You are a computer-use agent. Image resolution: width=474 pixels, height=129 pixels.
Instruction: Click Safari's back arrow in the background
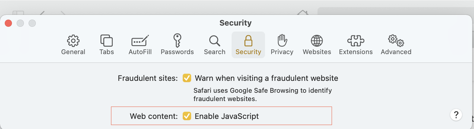42,13
